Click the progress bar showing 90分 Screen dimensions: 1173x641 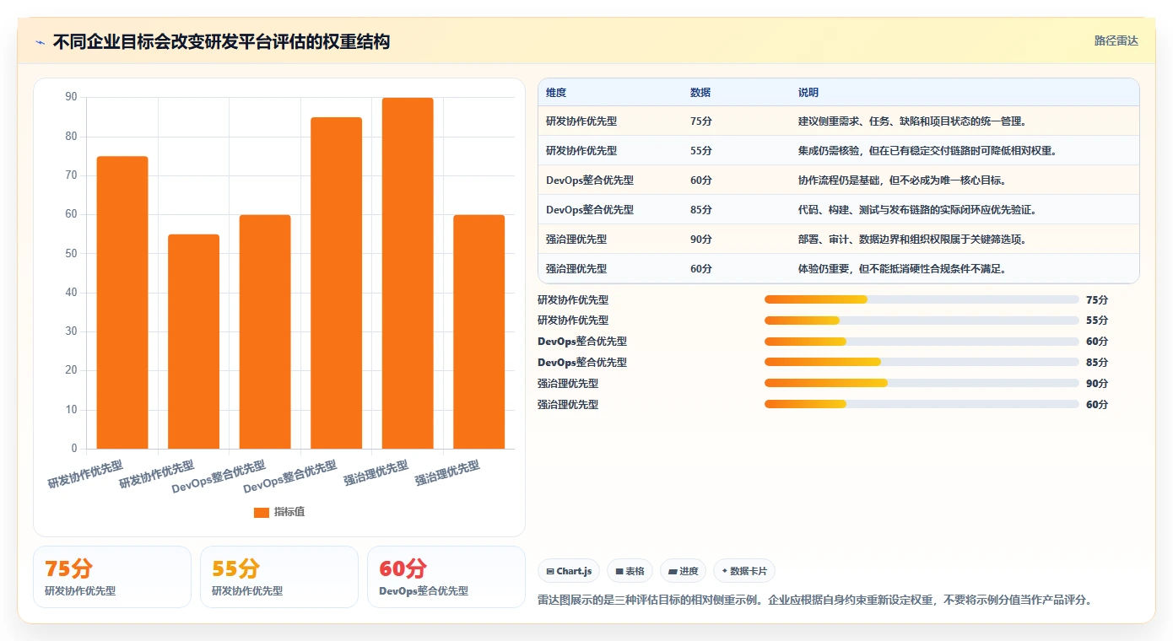(x=922, y=383)
